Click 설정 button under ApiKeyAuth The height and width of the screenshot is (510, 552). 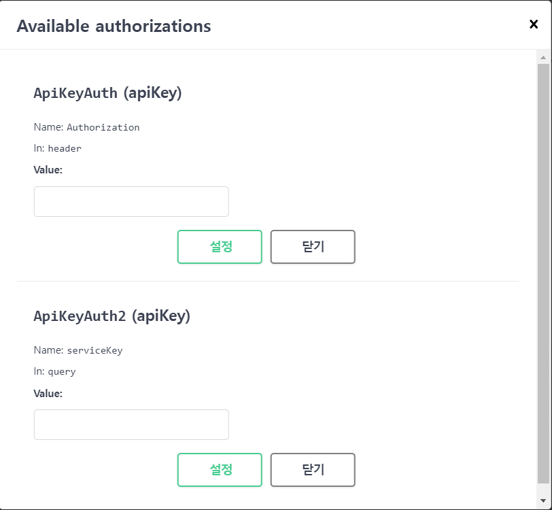tap(220, 247)
